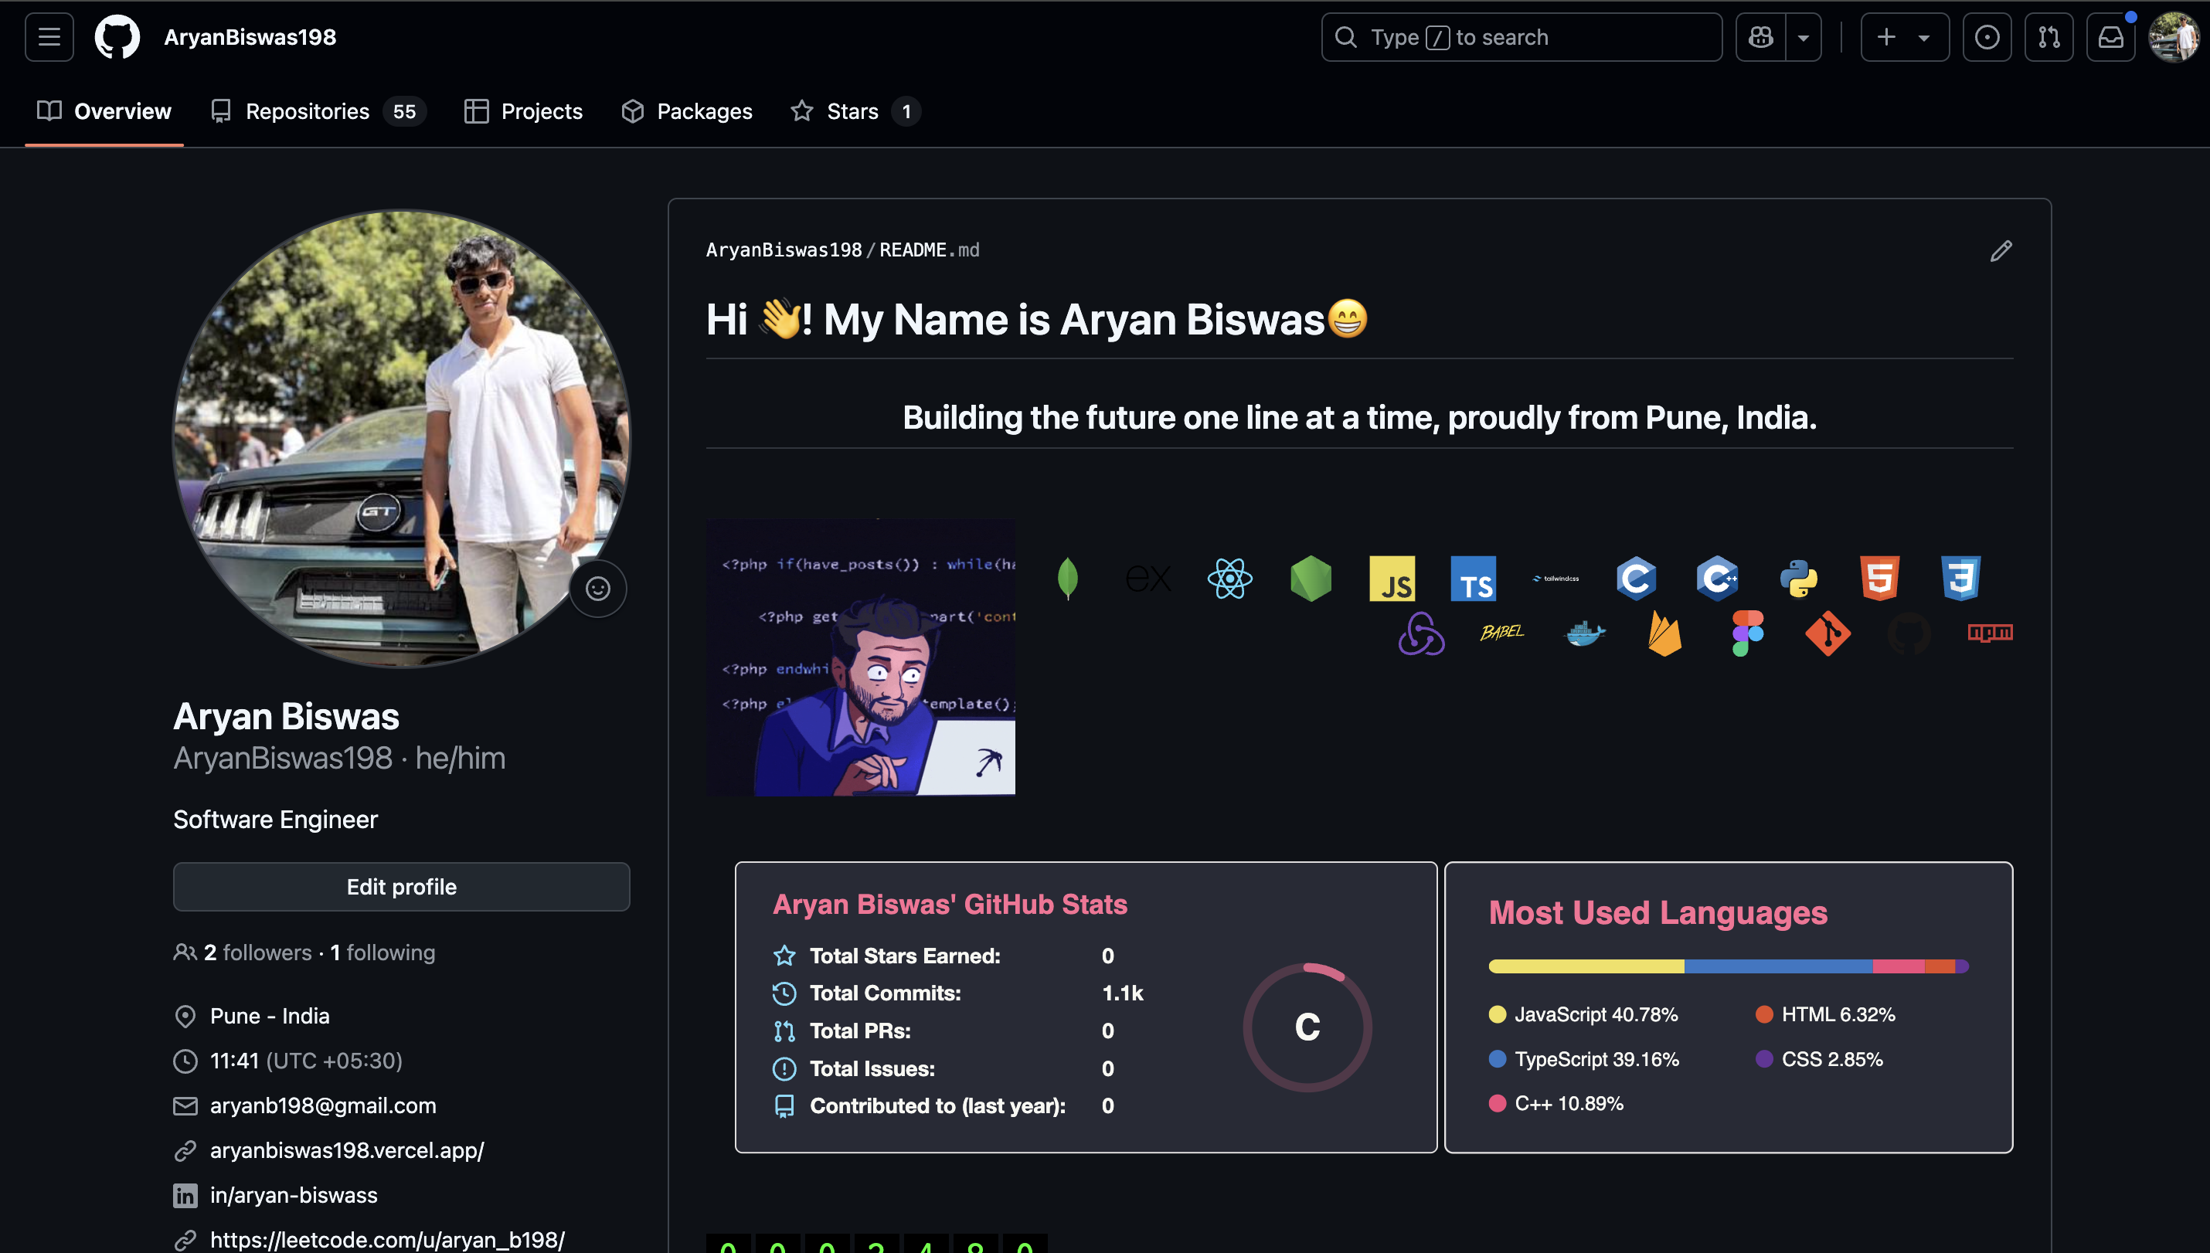Click the Redux icon
2210x1253 pixels.
pos(1421,633)
